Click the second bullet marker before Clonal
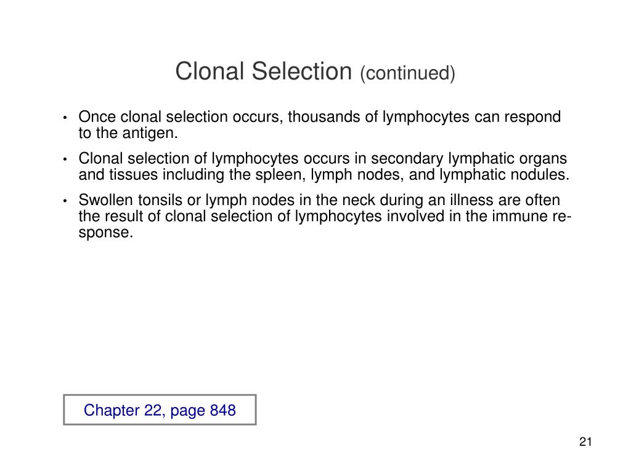This screenshot has height=473, width=631. pos(65,160)
